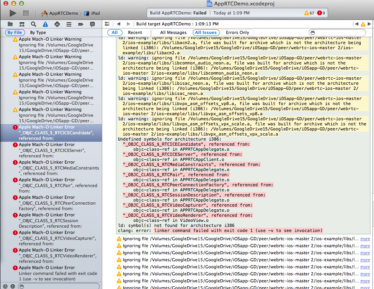Click the Build AppRTCDemo: Failed status
374x289 pixels.
178,13
